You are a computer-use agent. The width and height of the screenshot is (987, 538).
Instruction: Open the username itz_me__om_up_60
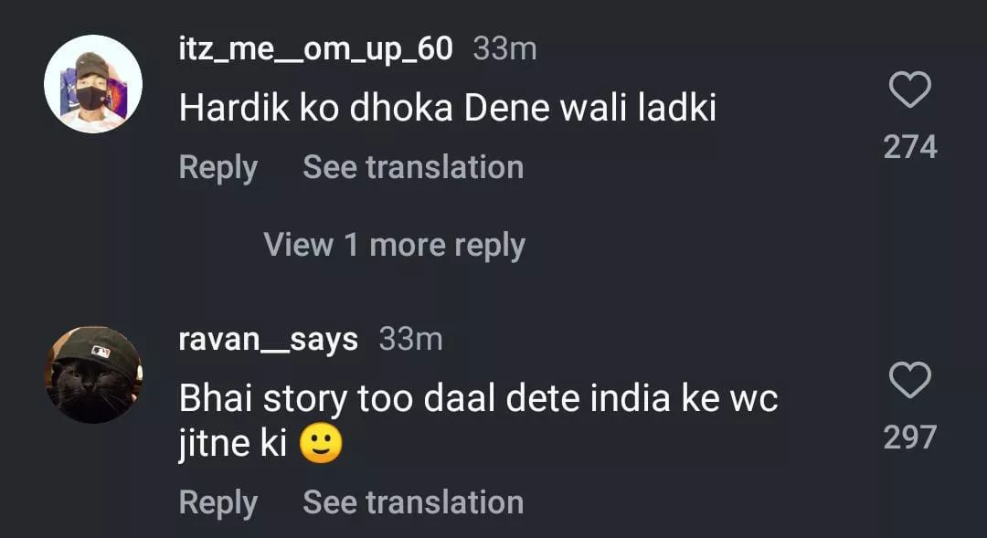point(315,49)
